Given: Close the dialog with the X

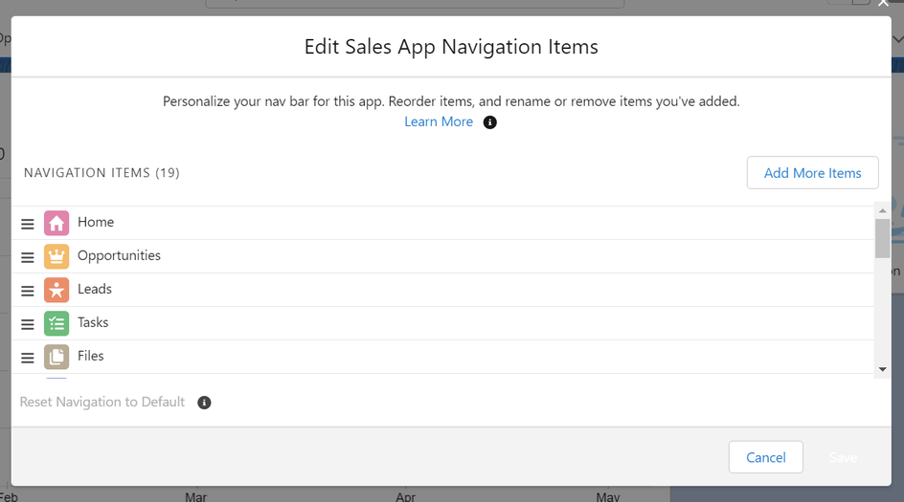Looking at the screenshot, I should [x=883, y=4].
